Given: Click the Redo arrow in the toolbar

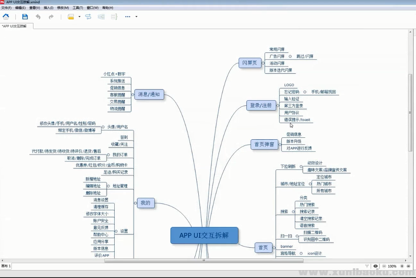Looking at the screenshot, I should coord(51,17).
